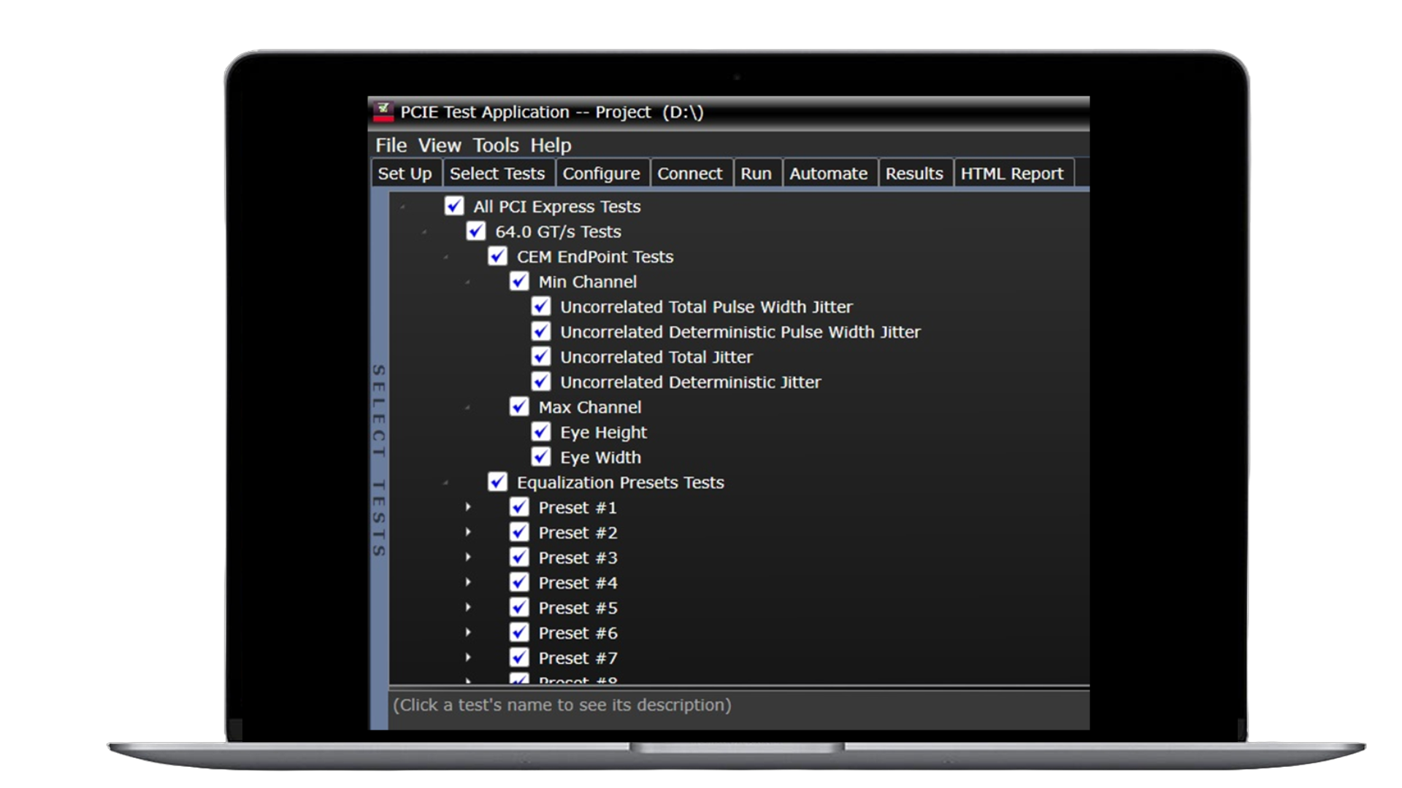Viewport: 1402px width, 788px height.
Task: Select the Eye Height test name
Action: [x=603, y=433]
